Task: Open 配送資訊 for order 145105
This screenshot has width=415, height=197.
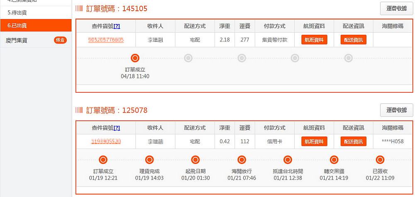Action: (x=353, y=40)
